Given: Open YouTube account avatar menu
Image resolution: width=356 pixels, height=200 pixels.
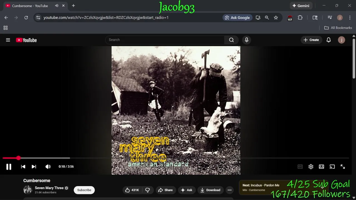Looking at the screenshot, I should tap(342, 40).
